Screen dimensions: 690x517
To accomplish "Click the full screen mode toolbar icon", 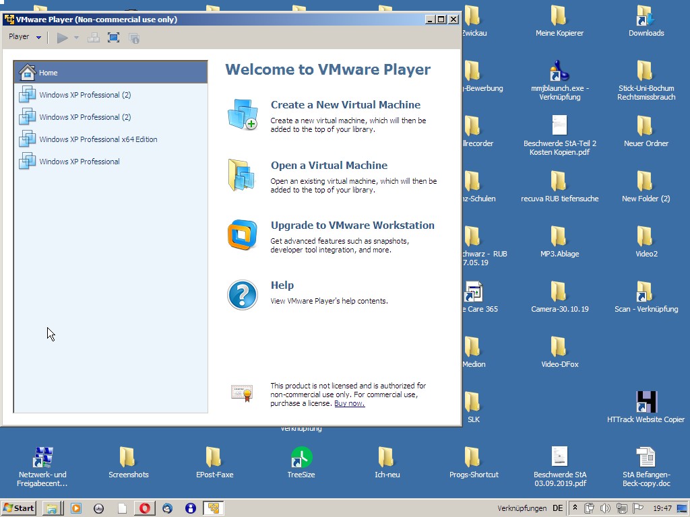I will (x=113, y=38).
